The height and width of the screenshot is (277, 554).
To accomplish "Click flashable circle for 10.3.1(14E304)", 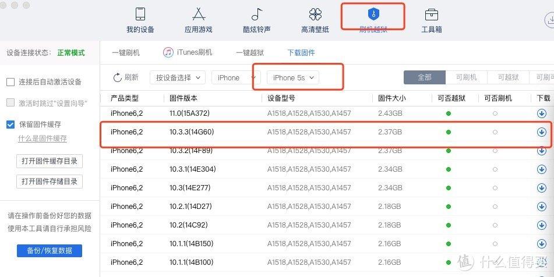I will (x=495, y=169).
